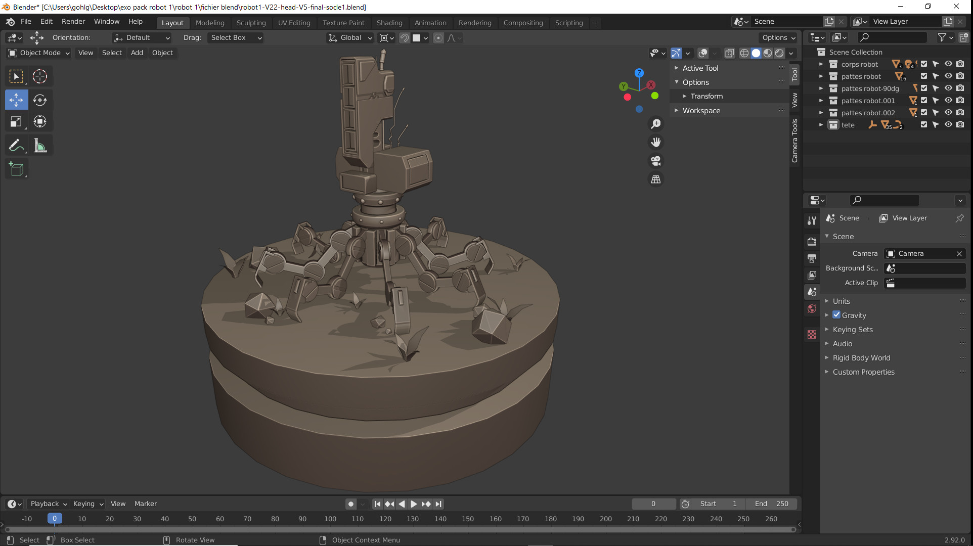Select the Annotate tool
The height and width of the screenshot is (546, 973).
pyautogui.click(x=16, y=146)
